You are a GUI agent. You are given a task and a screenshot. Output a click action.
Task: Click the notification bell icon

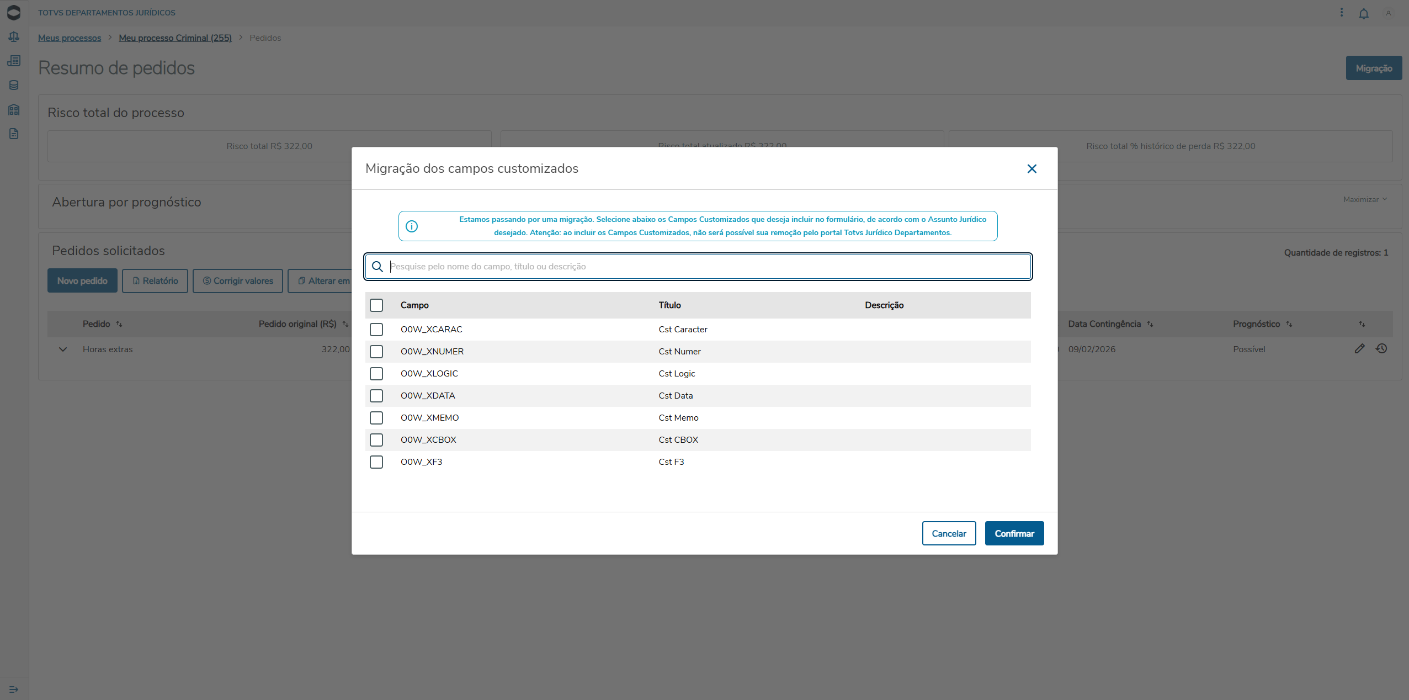(1363, 13)
